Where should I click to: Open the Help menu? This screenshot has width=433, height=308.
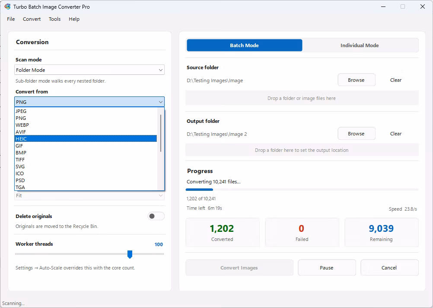tap(74, 19)
